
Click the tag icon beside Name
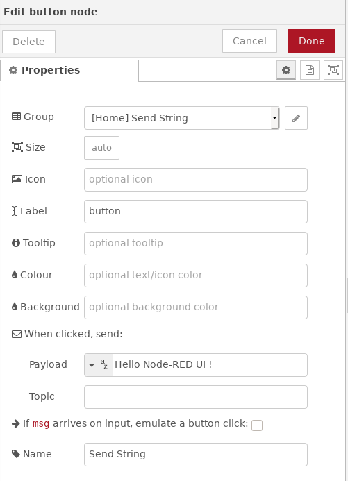click(x=16, y=454)
